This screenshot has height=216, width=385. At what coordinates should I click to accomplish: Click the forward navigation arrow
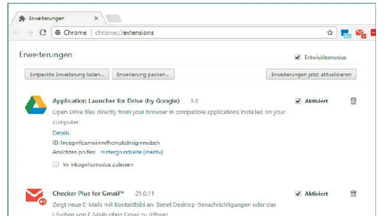click(x=30, y=33)
